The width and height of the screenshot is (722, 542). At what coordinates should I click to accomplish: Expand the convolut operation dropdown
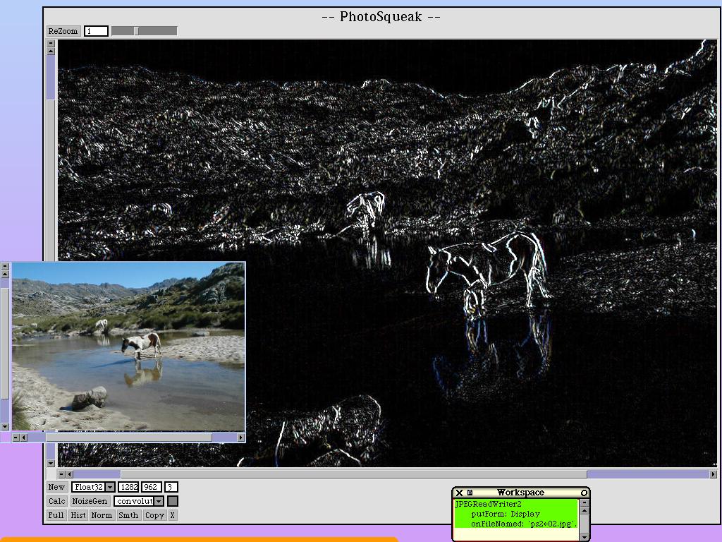159,501
